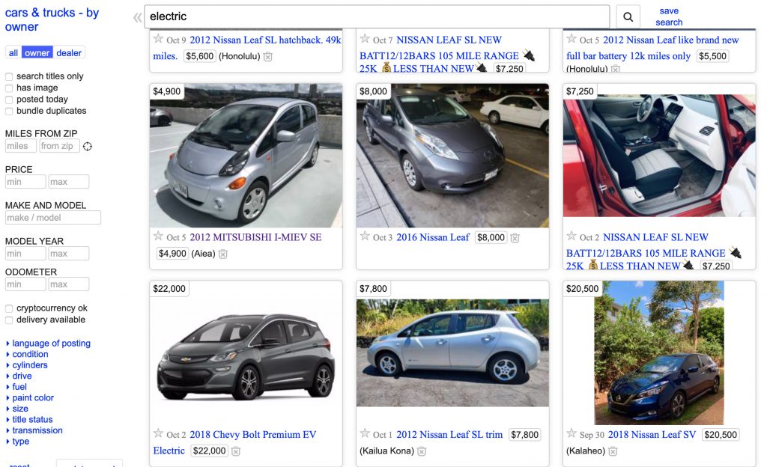The width and height of the screenshot is (767, 467).
Task: Favorite the 2012 Mitsubishi I-MIEV SE listing star
Action: [x=158, y=236]
